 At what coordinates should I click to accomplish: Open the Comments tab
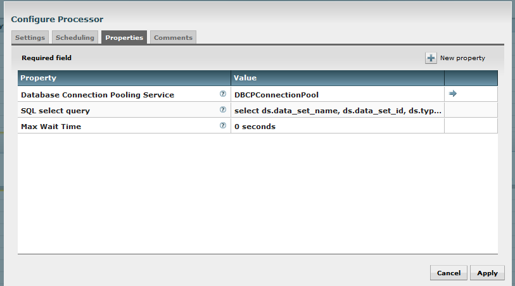click(173, 37)
